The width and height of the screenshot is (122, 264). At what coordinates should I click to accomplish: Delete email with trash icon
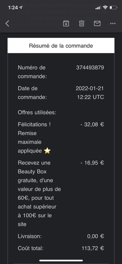click(82, 23)
